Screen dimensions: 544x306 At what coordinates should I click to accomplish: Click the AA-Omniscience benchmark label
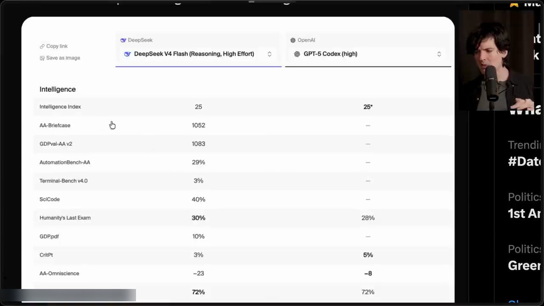pos(59,273)
